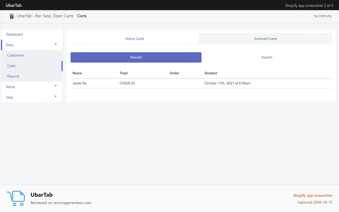Switch to the Active Carts tab
Screen dimensions: 339x212
[135, 39]
